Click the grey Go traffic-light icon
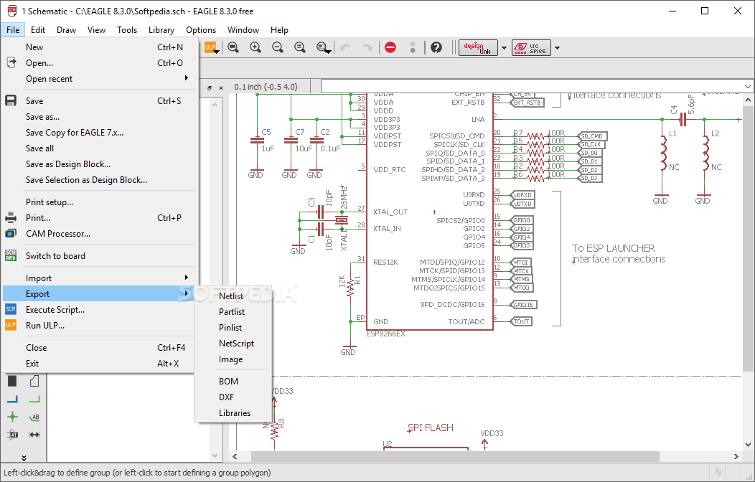 coord(413,47)
